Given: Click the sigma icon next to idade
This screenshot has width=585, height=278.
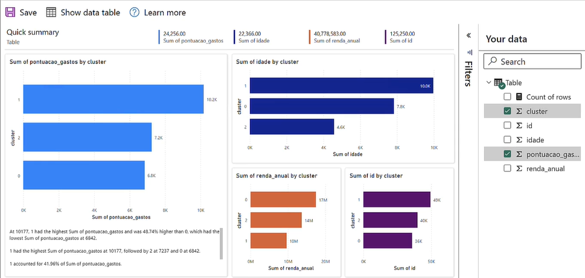Looking at the screenshot, I should click(519, 140).
